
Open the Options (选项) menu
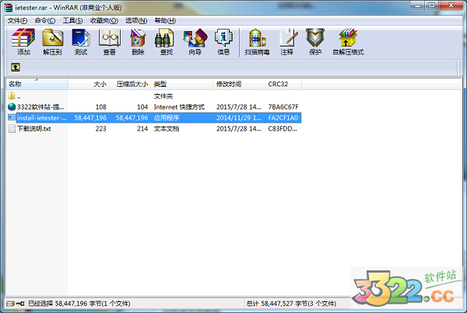[x=136, y=20]
